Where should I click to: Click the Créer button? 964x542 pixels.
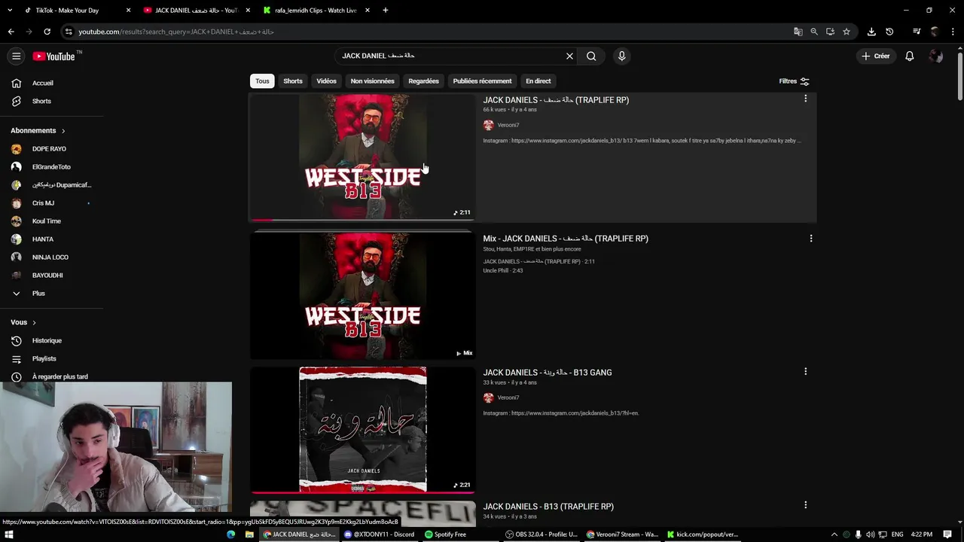click(876, 56)
